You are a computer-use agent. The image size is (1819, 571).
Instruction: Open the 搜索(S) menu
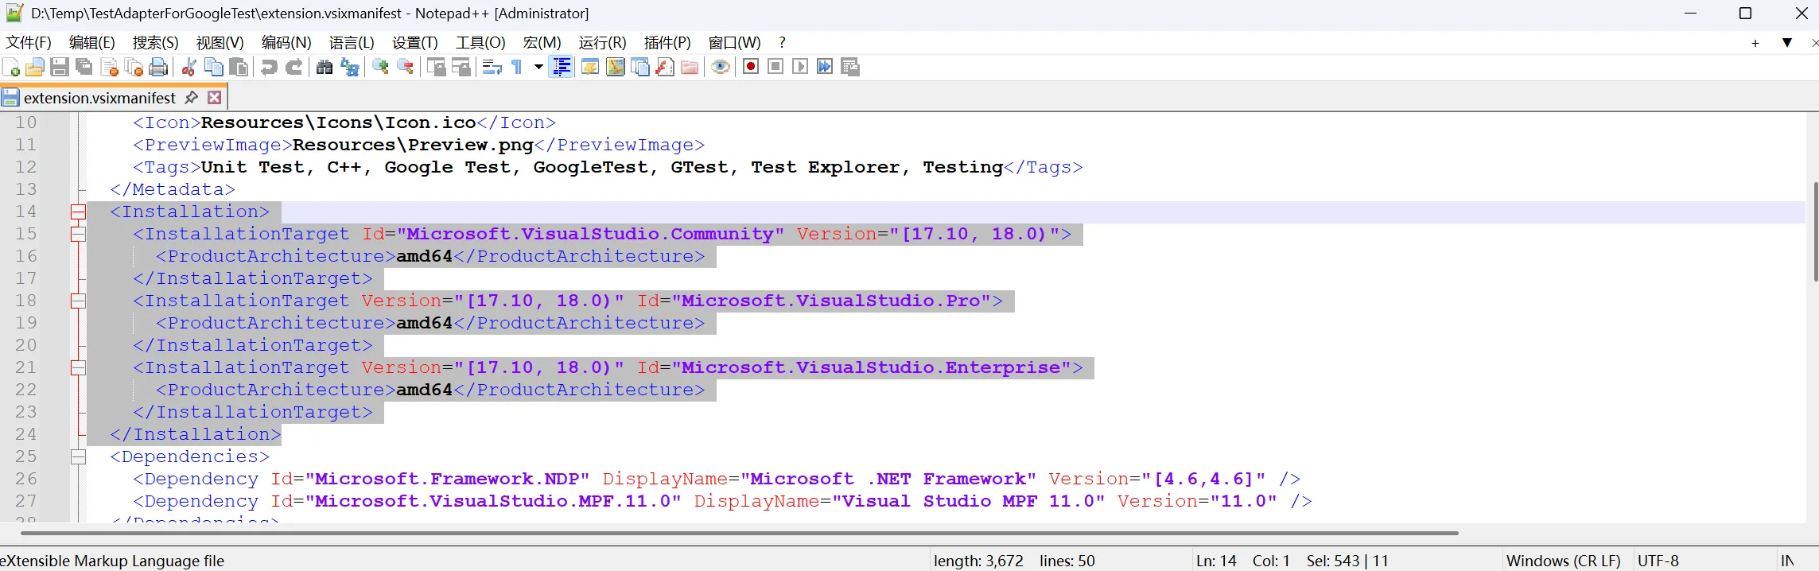point(155,43)
